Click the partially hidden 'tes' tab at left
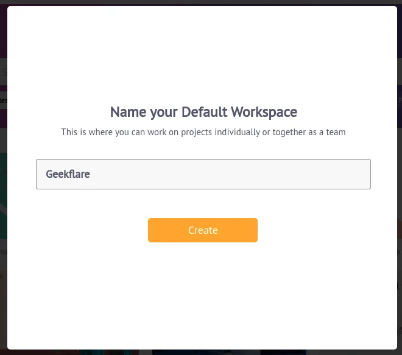The image size is (402, 355). [x=3, y=100]
